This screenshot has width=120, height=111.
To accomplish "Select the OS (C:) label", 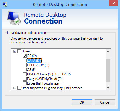I will [32, 56].
